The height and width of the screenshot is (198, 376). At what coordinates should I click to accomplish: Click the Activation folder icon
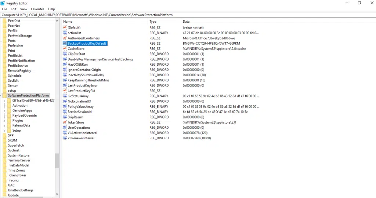pyautogui.click(x=9, y=105)
